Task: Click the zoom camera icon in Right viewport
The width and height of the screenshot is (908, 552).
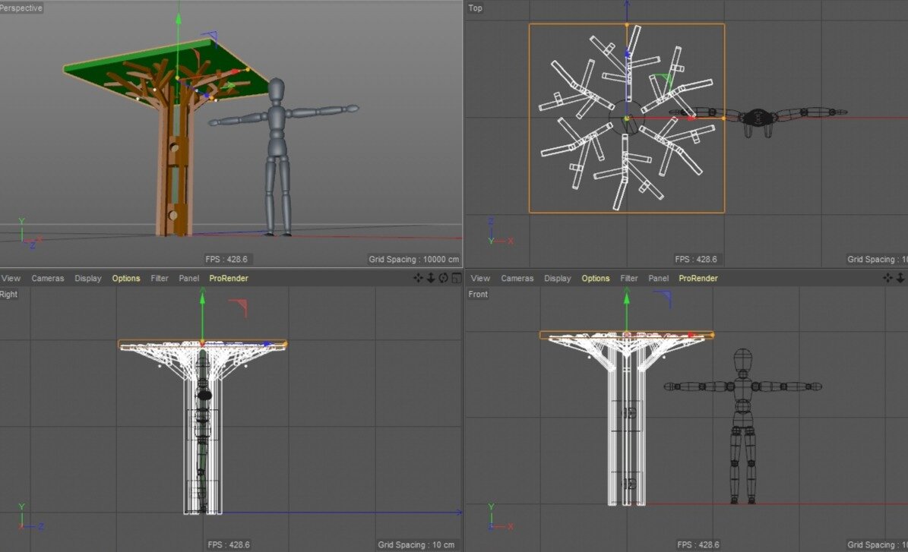Action: click(x=431, y=279)
